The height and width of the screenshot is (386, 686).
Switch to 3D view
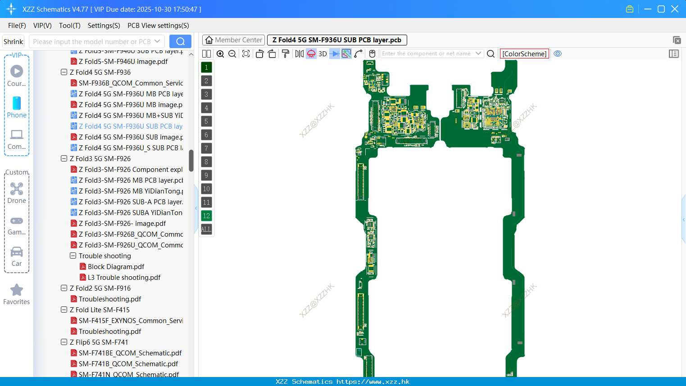[323, 54]
